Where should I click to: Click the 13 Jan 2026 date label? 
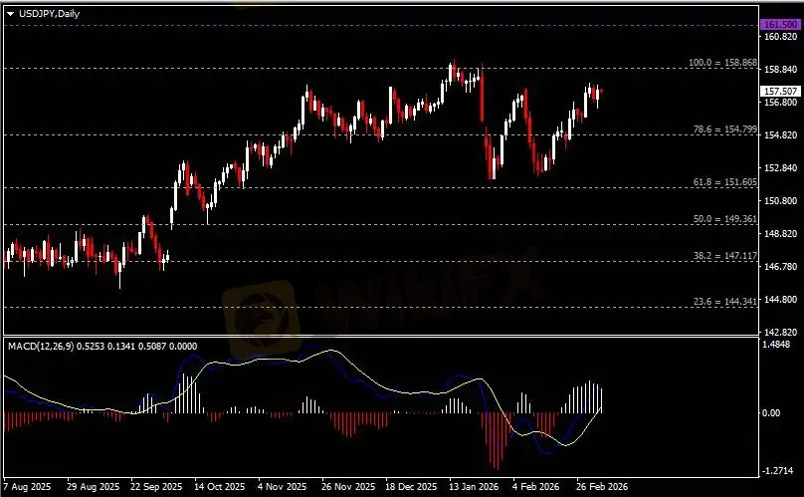click(474, 486)
